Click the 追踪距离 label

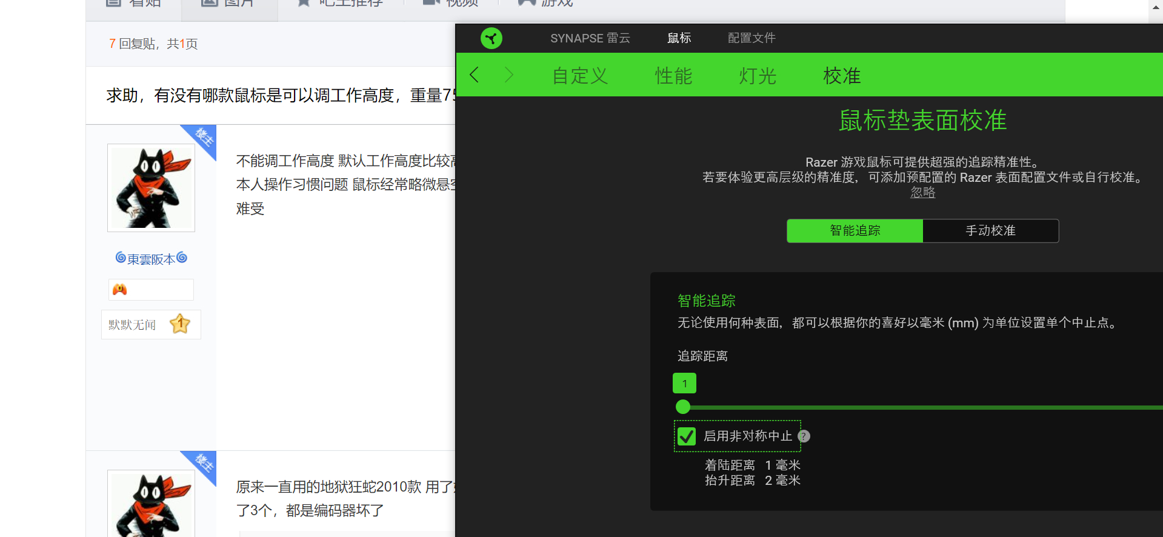click(x=702, y=356)
